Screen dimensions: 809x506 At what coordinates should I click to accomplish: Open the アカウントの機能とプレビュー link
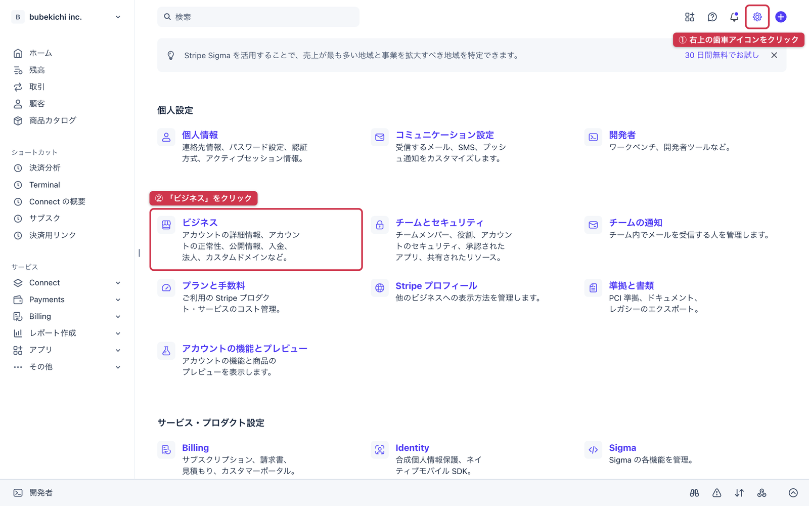(245, 349)
